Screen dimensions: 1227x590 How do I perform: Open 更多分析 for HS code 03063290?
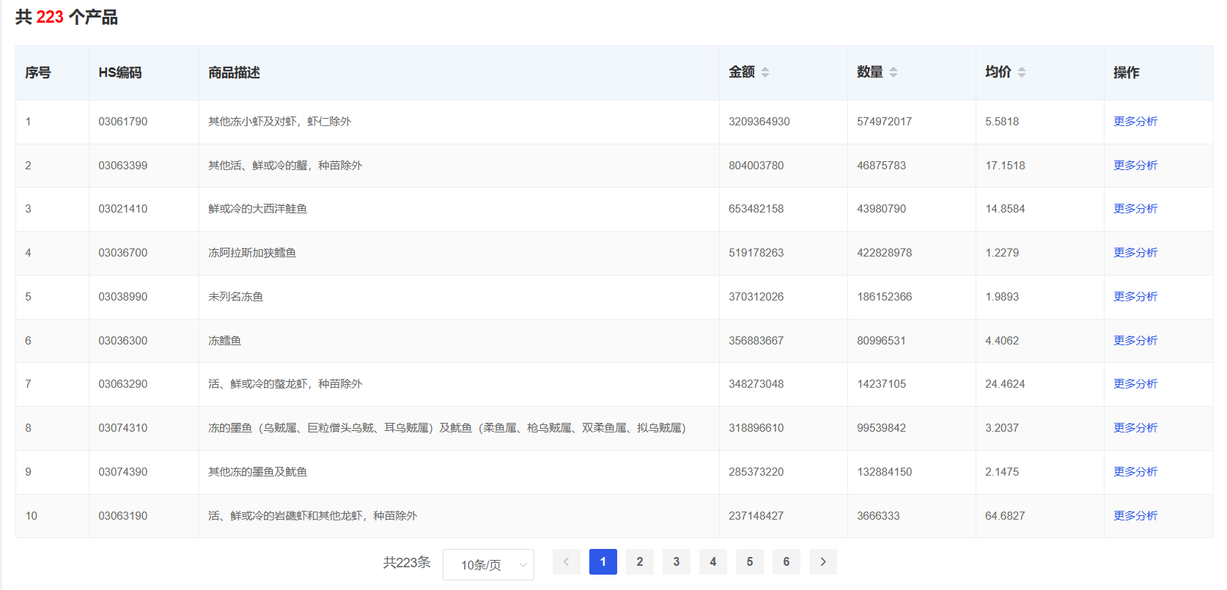(x=1135, y=384)
